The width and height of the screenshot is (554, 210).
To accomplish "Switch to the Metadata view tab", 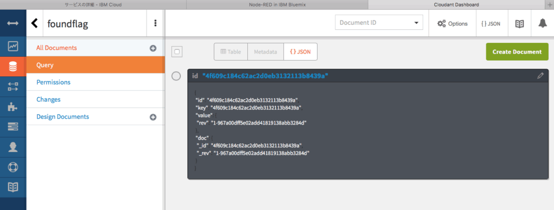I will 265,51.
